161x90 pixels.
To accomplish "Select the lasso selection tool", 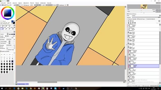I will pyautogui.click(x=3, y=21).
